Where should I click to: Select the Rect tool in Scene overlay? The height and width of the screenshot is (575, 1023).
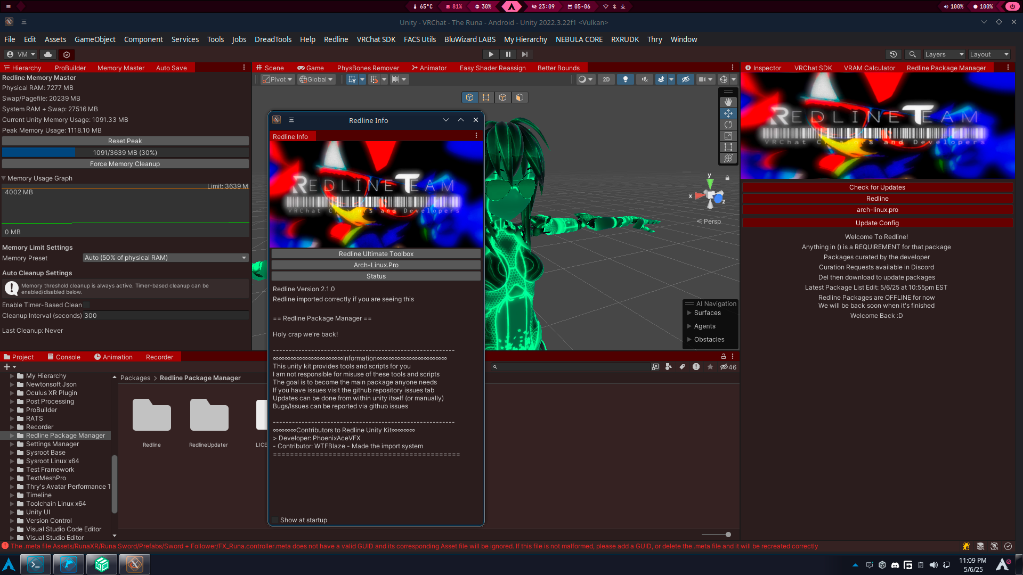click(x=728, y=147)
